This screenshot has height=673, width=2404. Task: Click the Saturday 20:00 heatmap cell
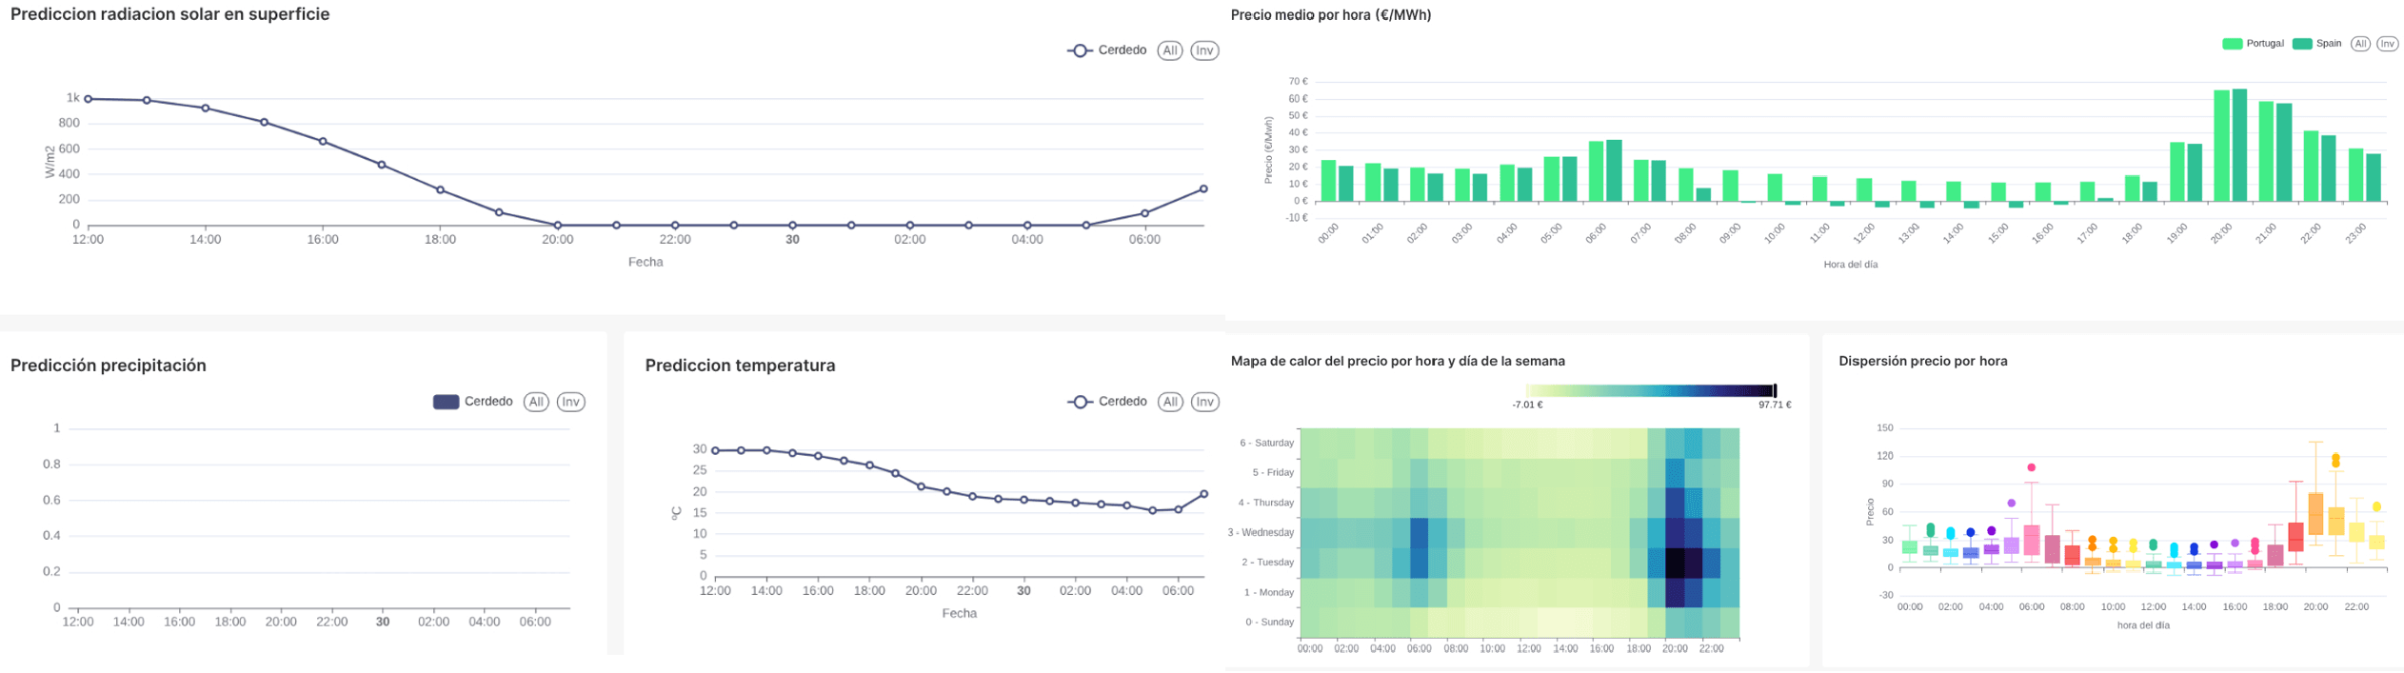point(1675,444)
